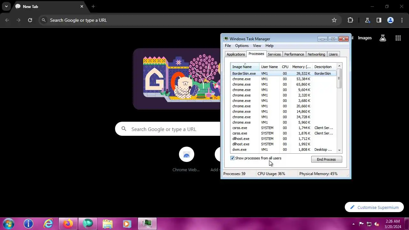Sort processes by Image Name column
Image resolution: width=409 pixels, height=230 pixels.
pyautogui.click(x=245, y=67)
